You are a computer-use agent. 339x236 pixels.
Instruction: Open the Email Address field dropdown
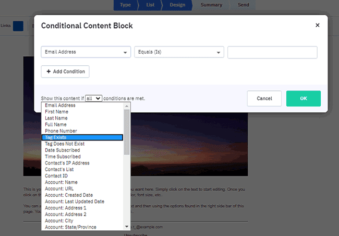coord(86,52)
